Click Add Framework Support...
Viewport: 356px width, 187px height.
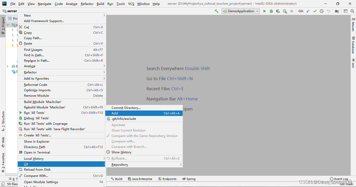tap(62, 21)
